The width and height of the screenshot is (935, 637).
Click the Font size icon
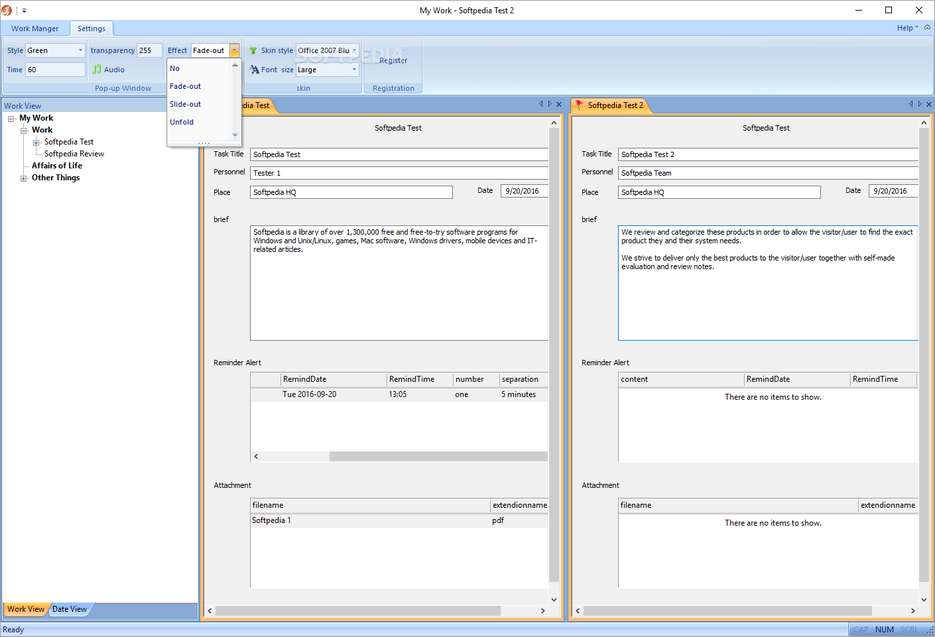(x=254, y=70)
